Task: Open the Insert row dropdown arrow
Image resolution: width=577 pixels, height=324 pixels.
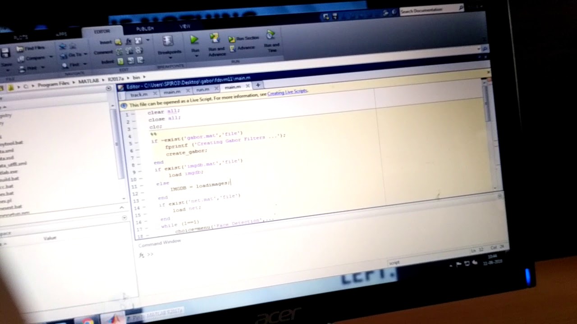Action: coord(147,40)
